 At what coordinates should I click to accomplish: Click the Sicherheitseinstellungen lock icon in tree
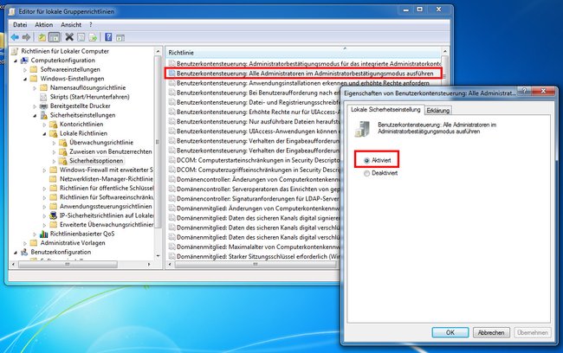pyautogui.click(x=44, y=115)
